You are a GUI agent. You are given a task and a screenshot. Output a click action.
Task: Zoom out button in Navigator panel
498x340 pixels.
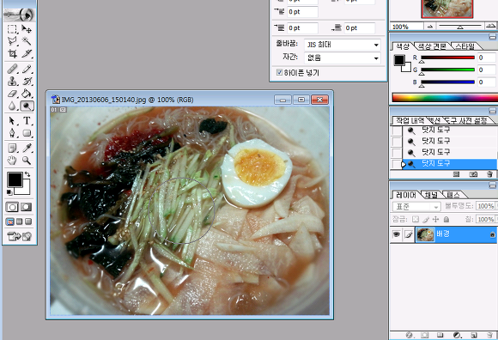click(x=430, y=27)
